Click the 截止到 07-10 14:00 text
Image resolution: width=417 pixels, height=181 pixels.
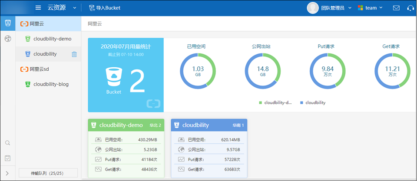pyautogui.click(x=126, y=55)
